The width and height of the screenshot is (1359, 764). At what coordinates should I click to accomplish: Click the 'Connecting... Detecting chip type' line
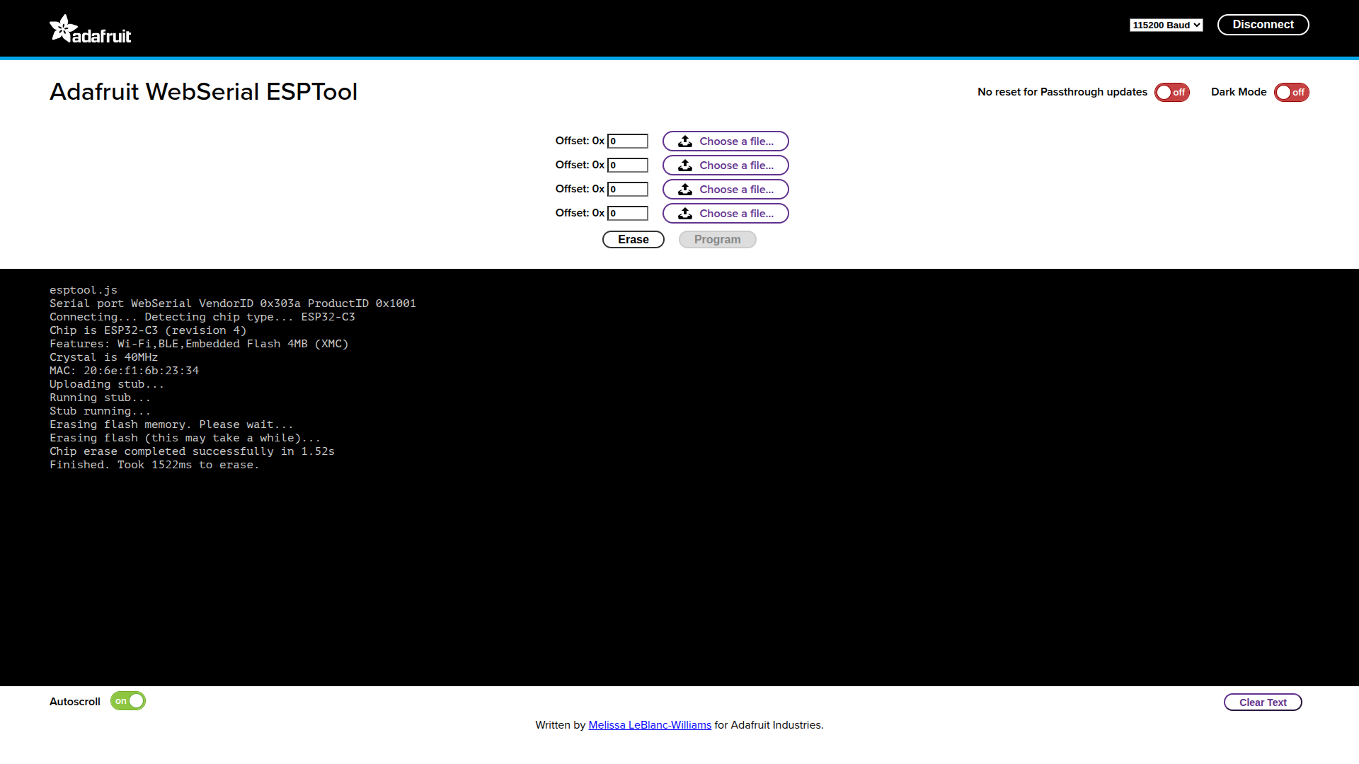[202, 317]
